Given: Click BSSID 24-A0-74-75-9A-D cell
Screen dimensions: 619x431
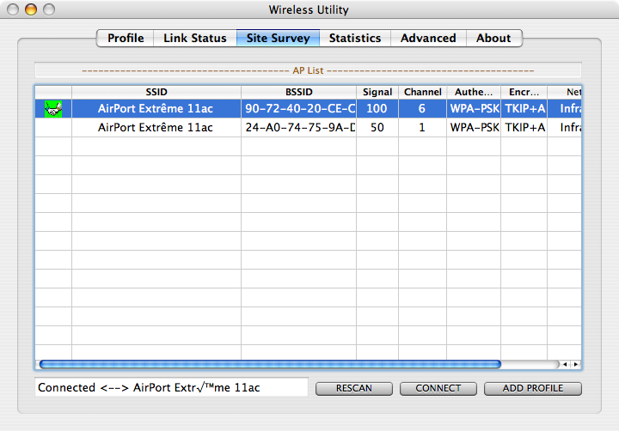Looking at the screenshot, I should (x=299, y=127).
